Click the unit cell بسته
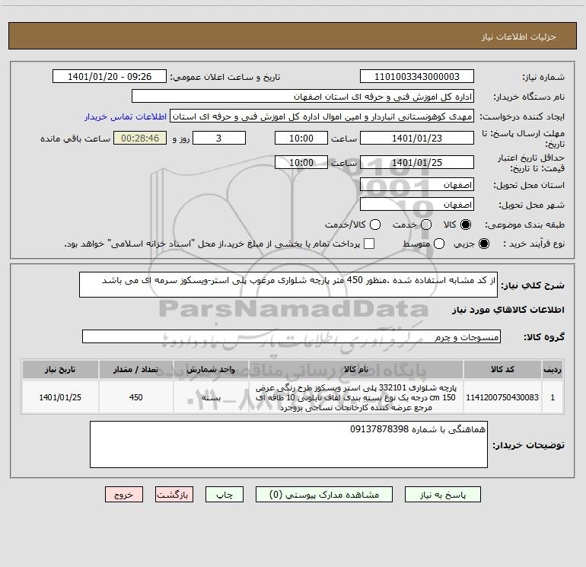The height and width of the screenshot is (567, 586). tap(211, 397)
